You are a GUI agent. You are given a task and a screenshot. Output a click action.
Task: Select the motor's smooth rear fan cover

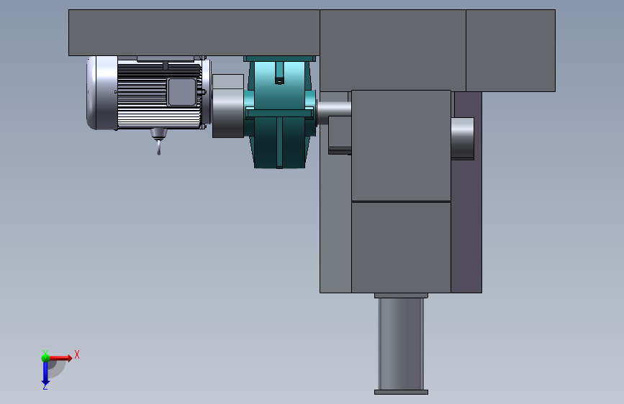point(102,93)
